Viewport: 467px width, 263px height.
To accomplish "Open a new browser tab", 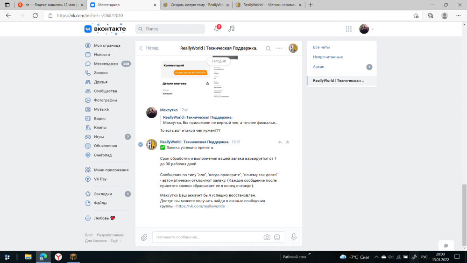I will coord(311,5).
